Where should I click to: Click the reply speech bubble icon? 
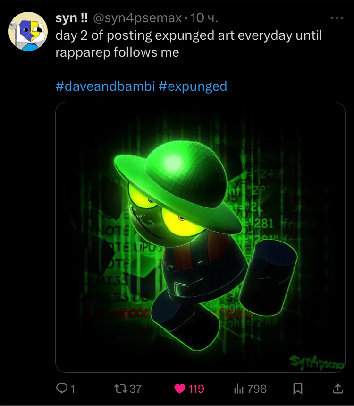point(61,389)
